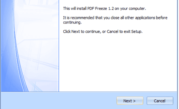Click the light blue footer bar left of Next
Screen dimensions: 179x109
(x=58, y=101)
